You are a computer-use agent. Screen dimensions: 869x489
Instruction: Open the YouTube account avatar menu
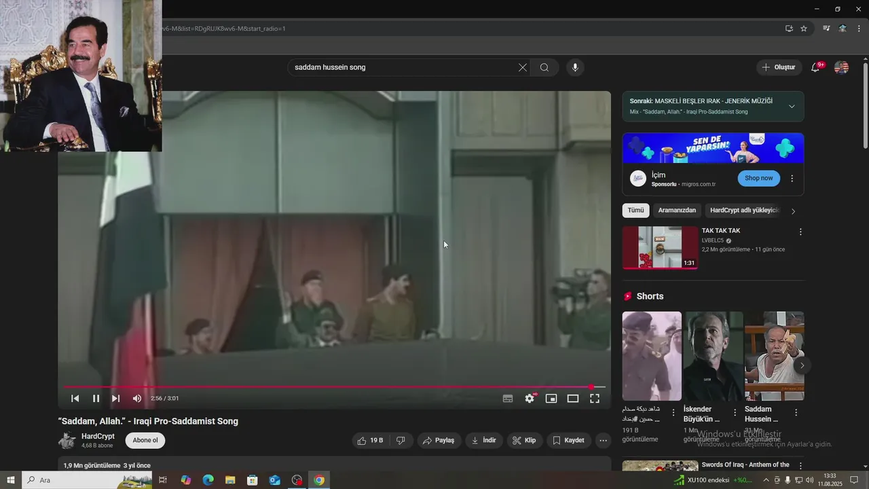point(841,67)
